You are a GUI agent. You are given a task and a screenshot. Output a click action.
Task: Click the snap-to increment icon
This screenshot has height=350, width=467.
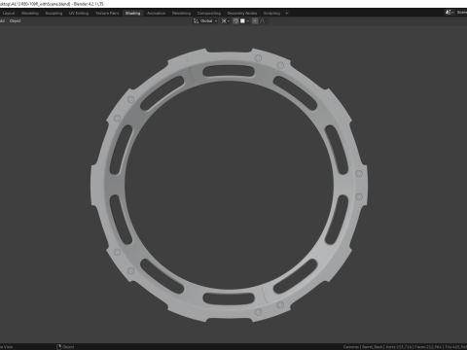click(242, 21)
